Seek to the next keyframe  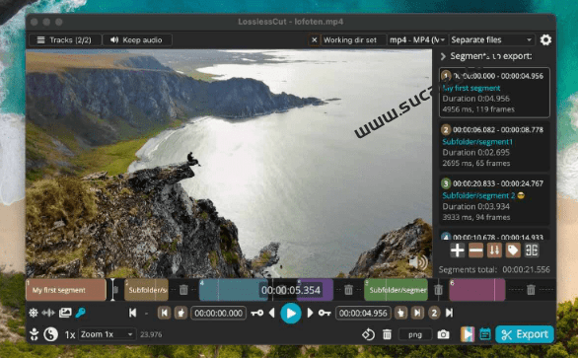tap(325, 313)
